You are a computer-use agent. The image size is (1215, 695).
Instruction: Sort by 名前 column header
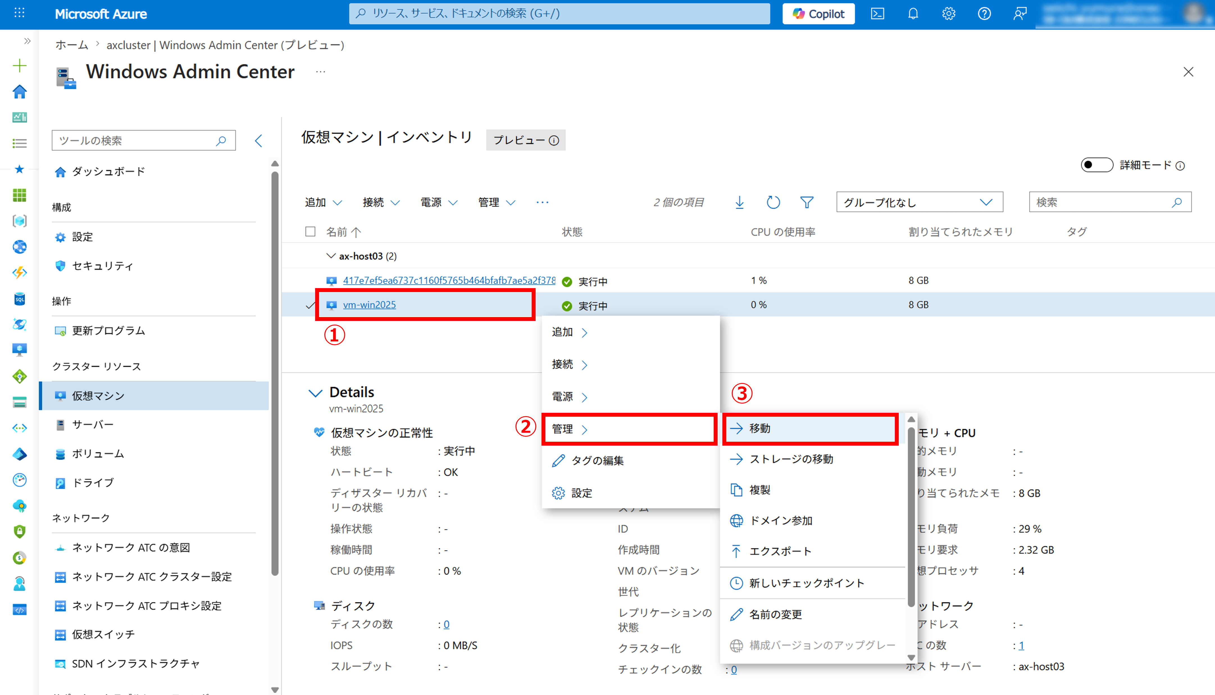coord(343,232)
